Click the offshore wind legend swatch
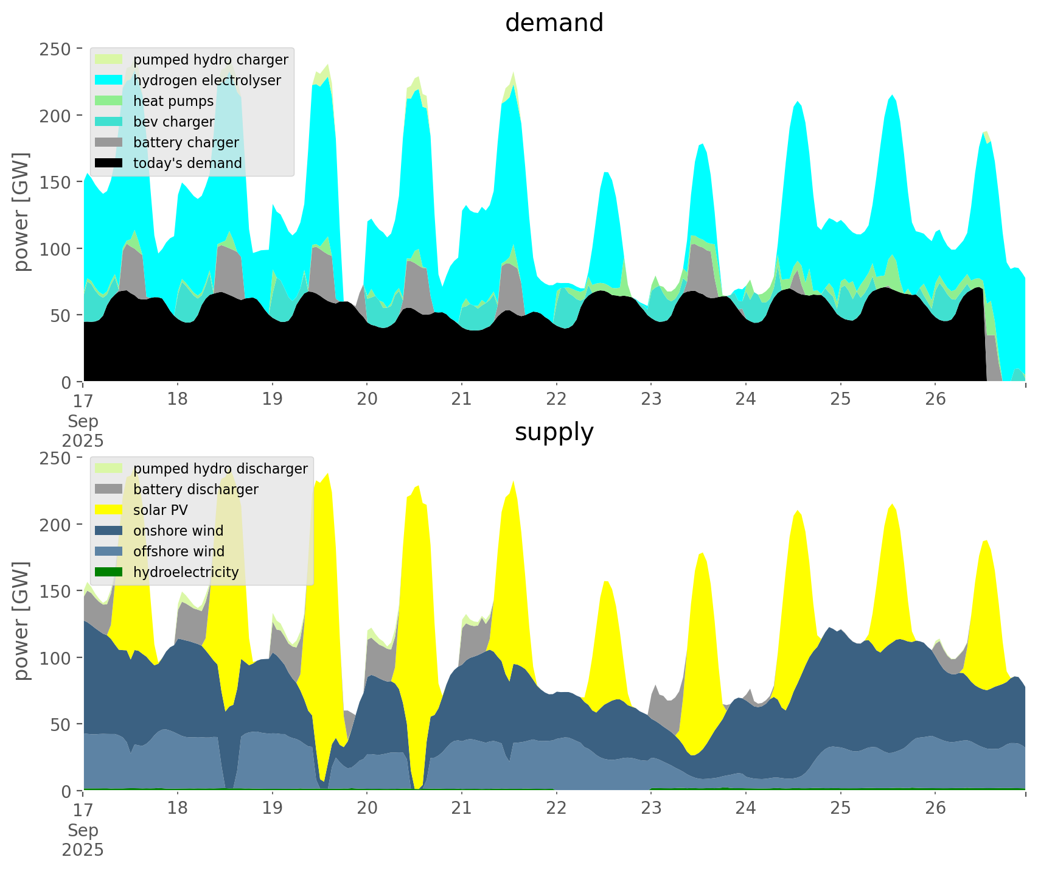Viewport: 1038px width, 871px height. [x=110, y=551]
